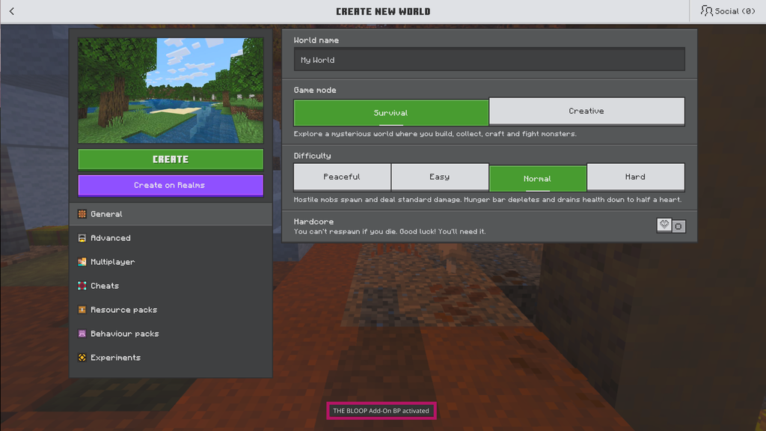Open the General settings label

106,214
